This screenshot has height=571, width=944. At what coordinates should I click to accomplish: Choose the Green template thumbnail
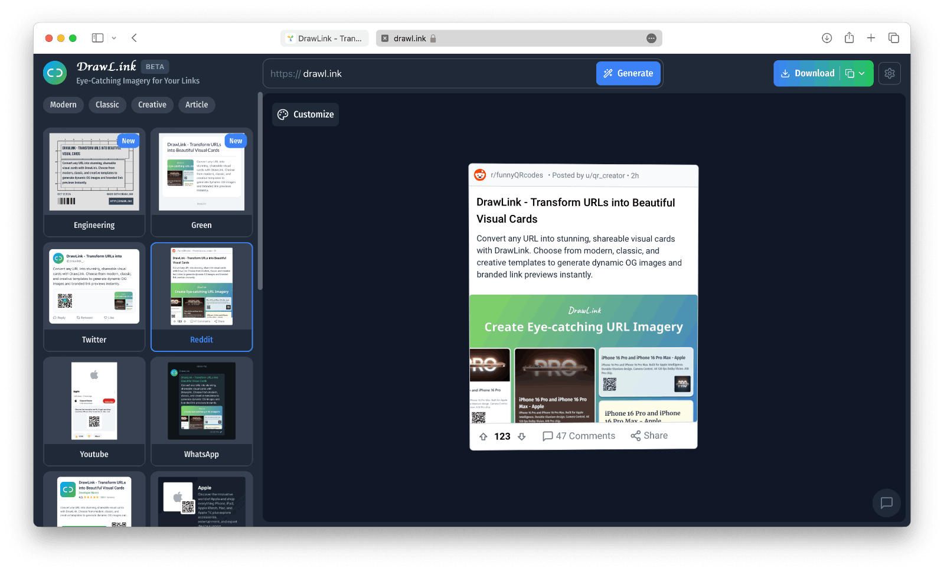pyautogui.click(x=201, y=182)
